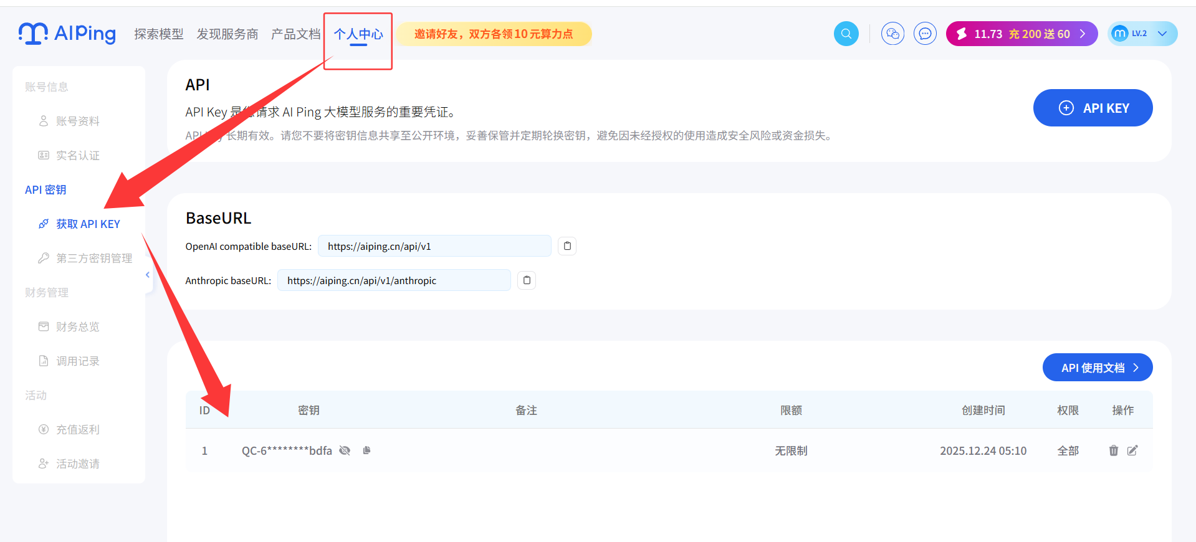Go to 发现服务商 menu
The image size is (1196, 542).
tap(227, 34)
